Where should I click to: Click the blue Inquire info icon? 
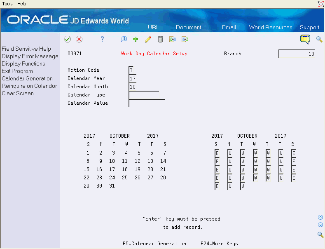pos(124,39)
